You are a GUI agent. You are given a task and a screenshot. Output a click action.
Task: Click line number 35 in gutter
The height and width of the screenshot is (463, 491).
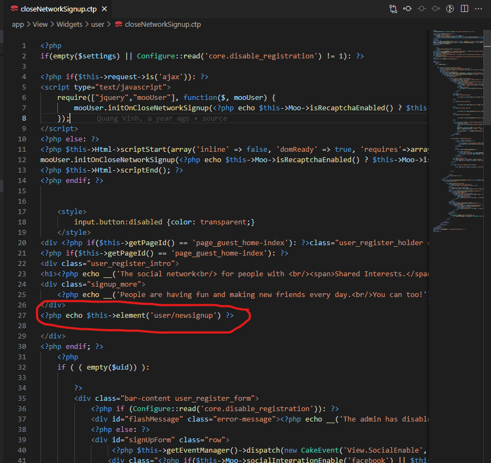tap(22, 398)
